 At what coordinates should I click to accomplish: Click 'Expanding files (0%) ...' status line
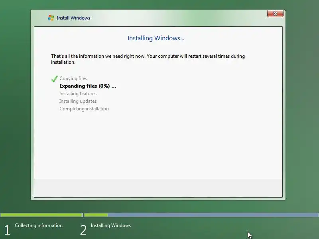coord(88,86)
